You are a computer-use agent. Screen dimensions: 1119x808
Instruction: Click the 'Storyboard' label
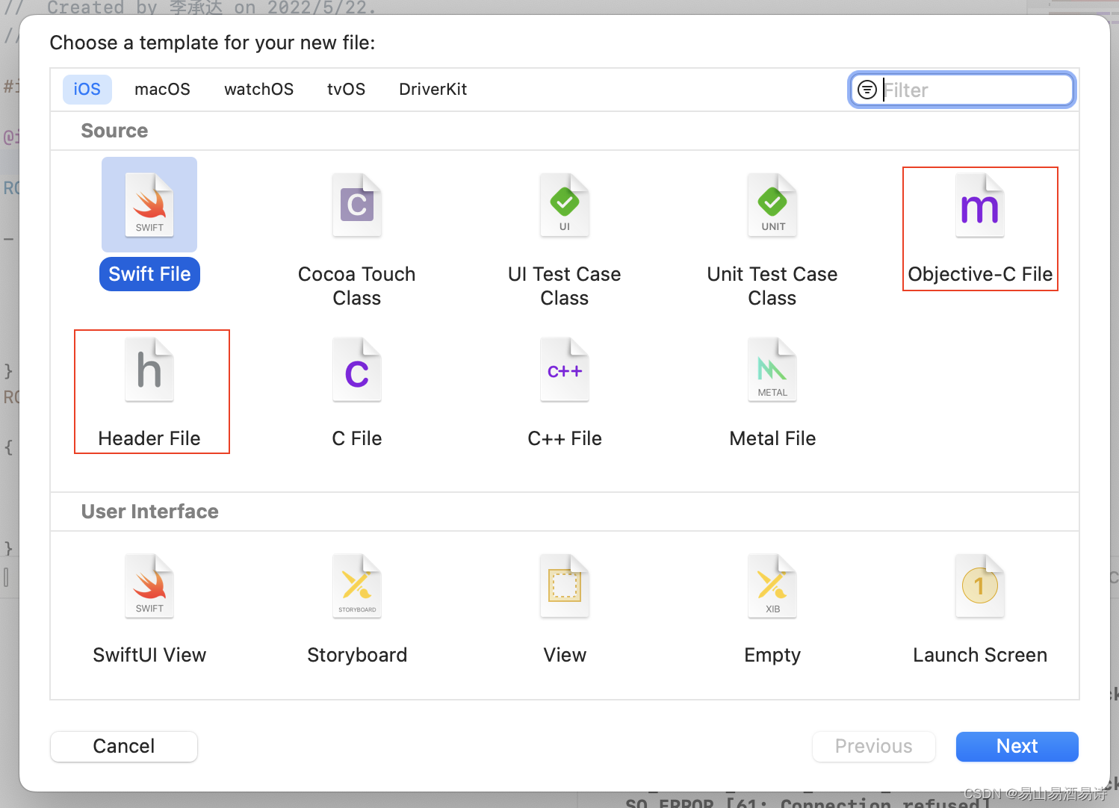point(357,655)
